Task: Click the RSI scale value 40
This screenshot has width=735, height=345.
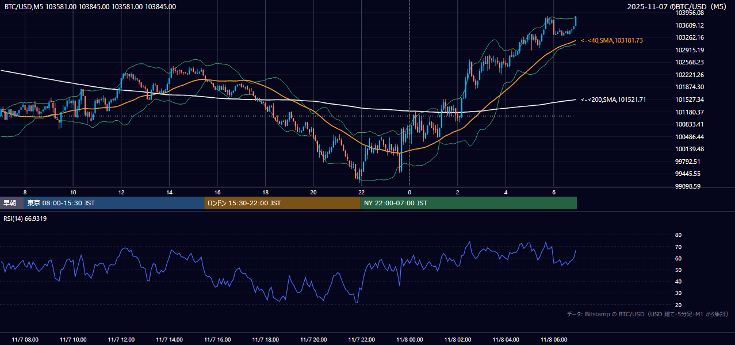Action: [678, 281]
